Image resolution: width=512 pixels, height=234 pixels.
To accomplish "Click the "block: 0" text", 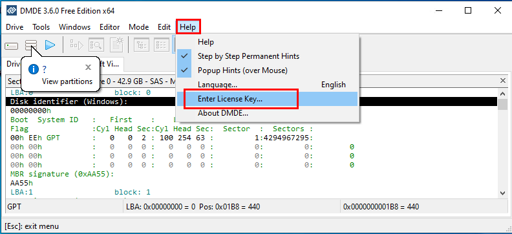I will tap(133, 92).
